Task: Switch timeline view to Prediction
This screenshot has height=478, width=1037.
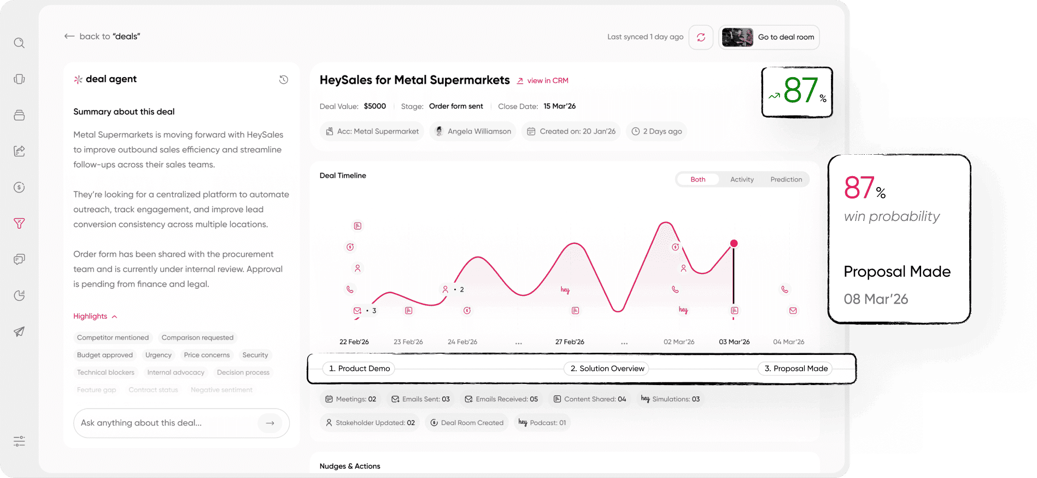Action: (786, 179)
